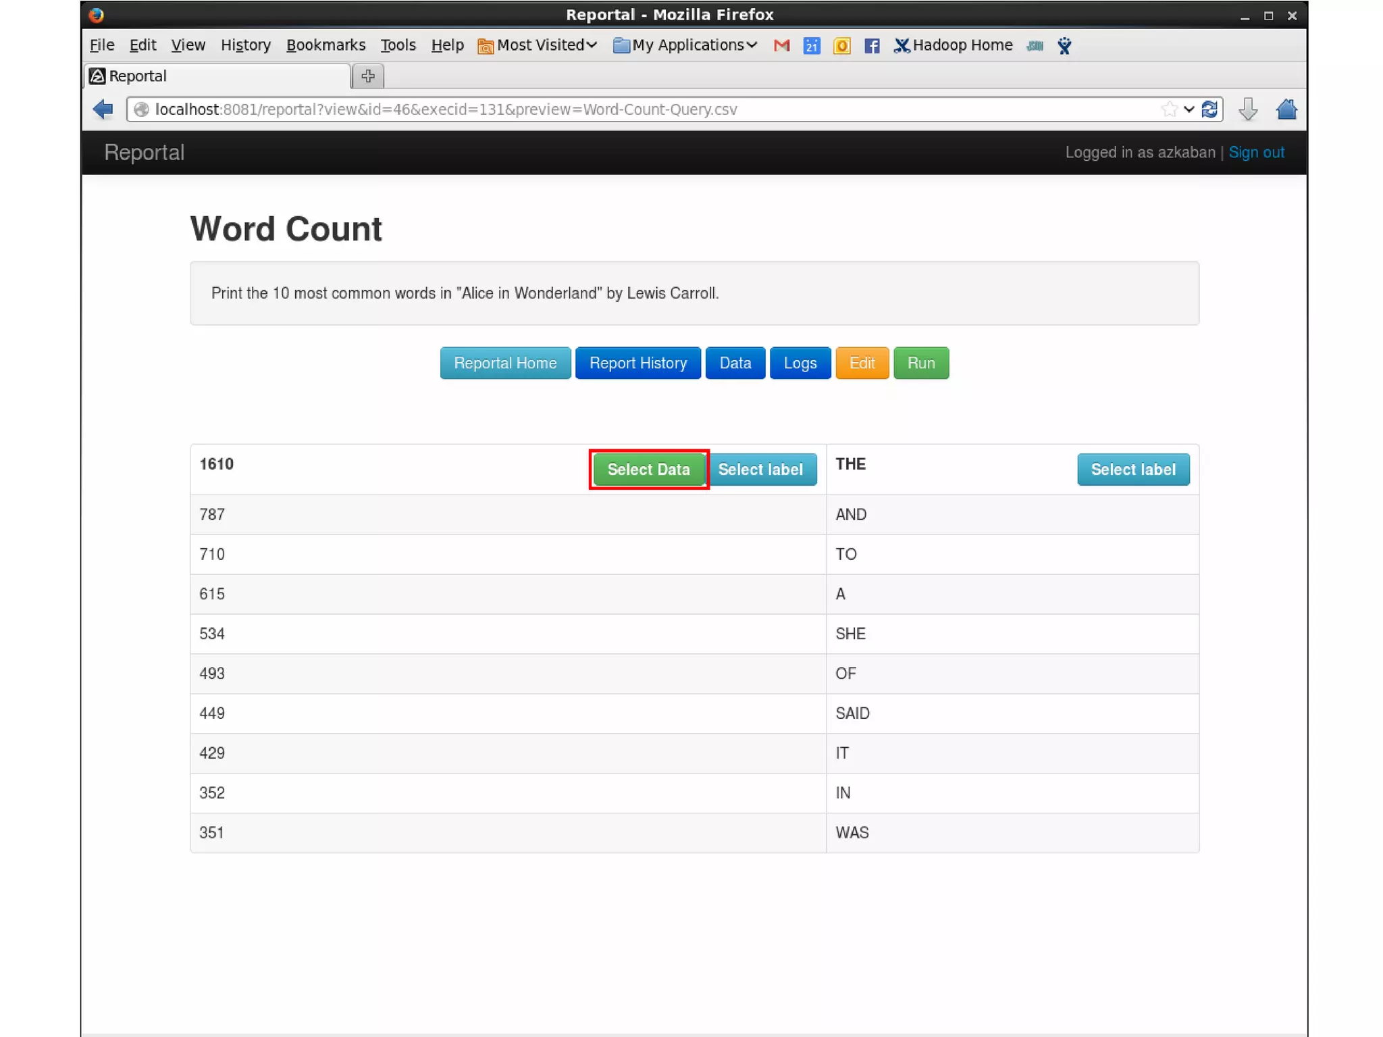The width and height of the screenshot is (1383, 1037).
Task: Click the reload page icon
Action: pos(1209,109)
